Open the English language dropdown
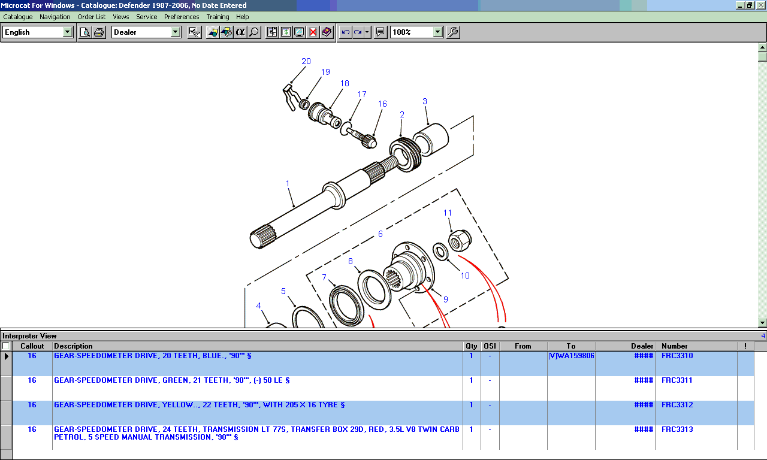Image resolution: width=767 pixels, height=460 pixels. tap(68, 32)
